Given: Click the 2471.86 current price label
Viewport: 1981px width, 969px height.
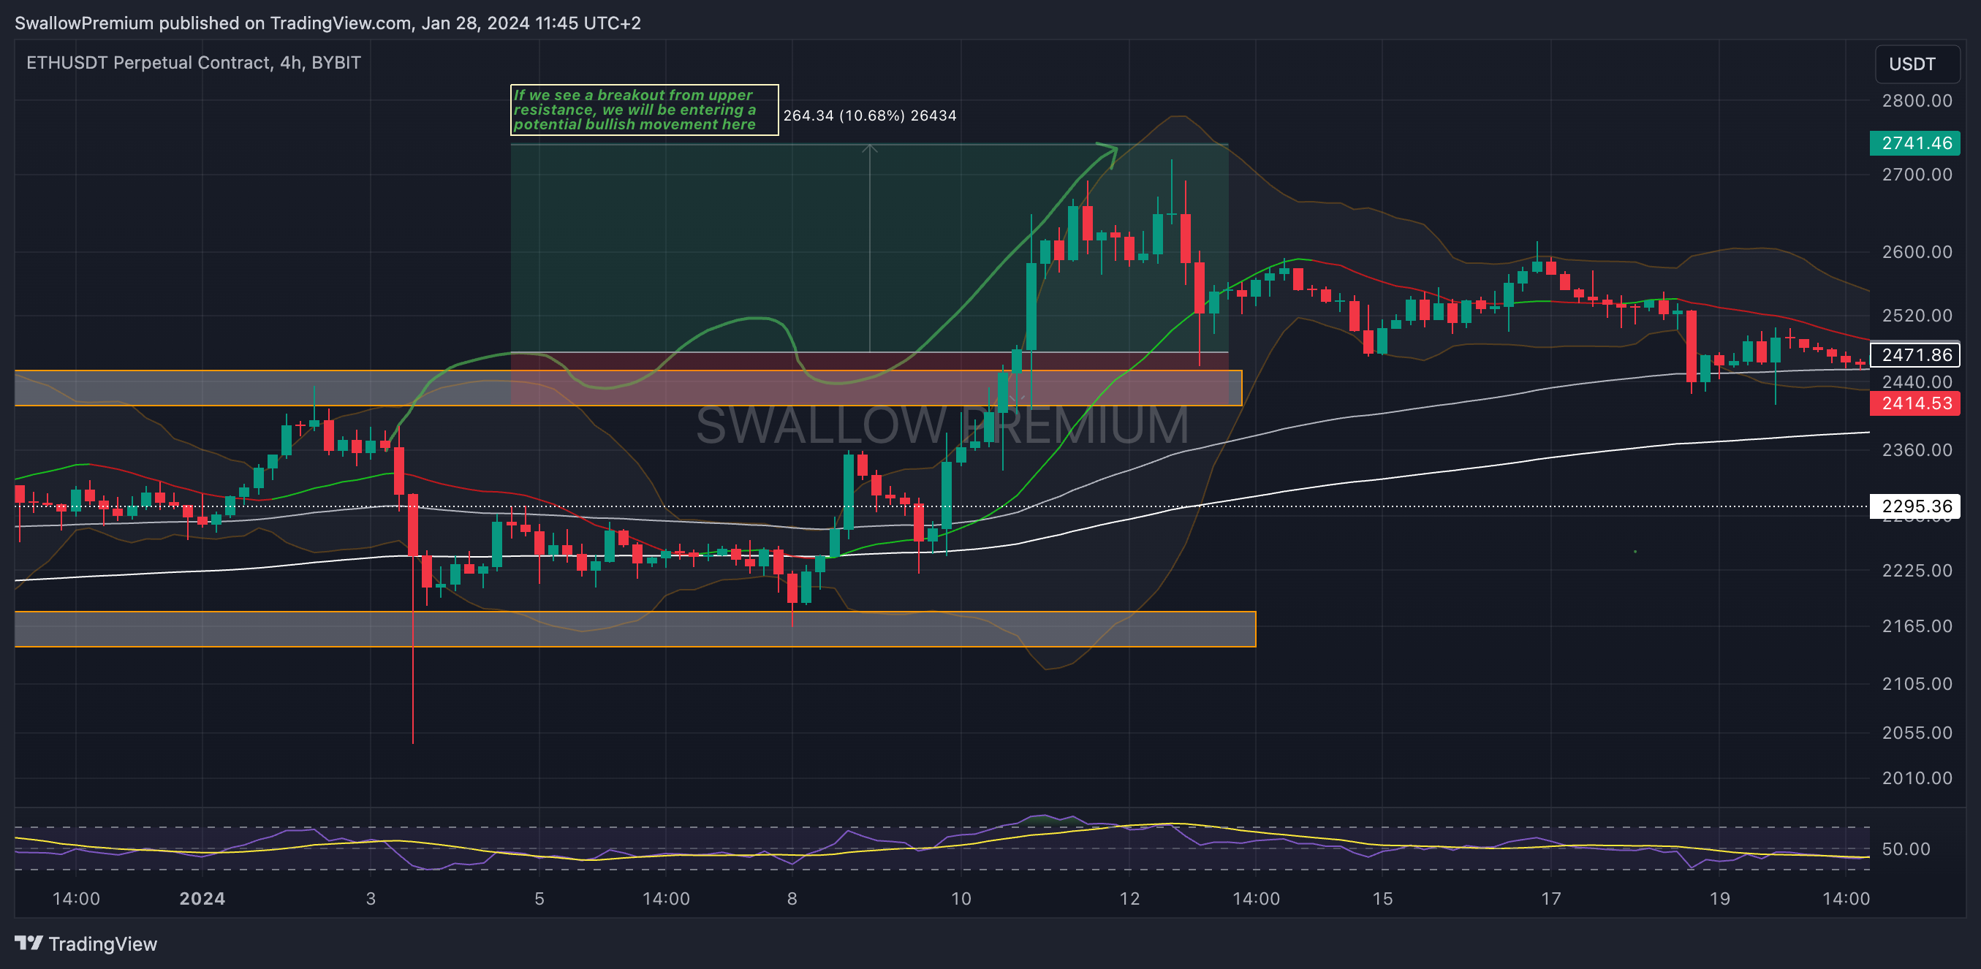Looking at the screenshot, I should [1915, 354].
